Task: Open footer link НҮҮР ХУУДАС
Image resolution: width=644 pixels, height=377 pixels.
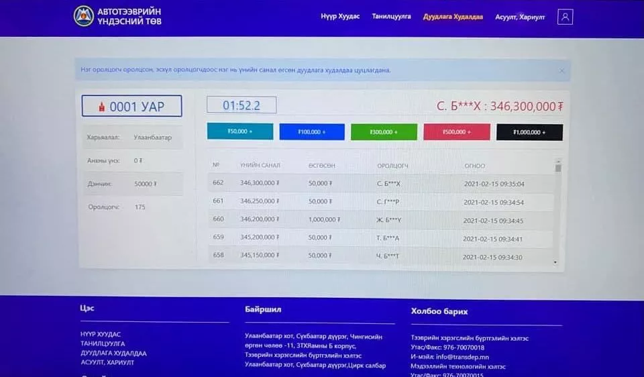Action: point(101,334)
